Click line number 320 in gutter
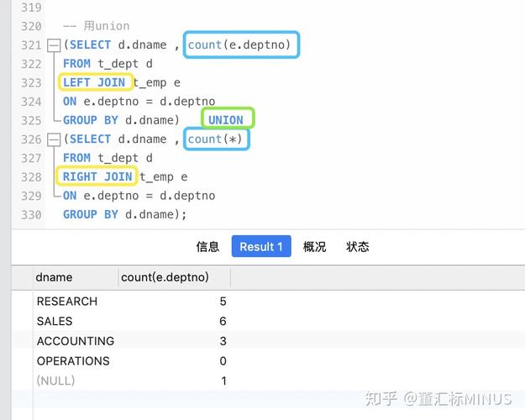 coord(31,26)
